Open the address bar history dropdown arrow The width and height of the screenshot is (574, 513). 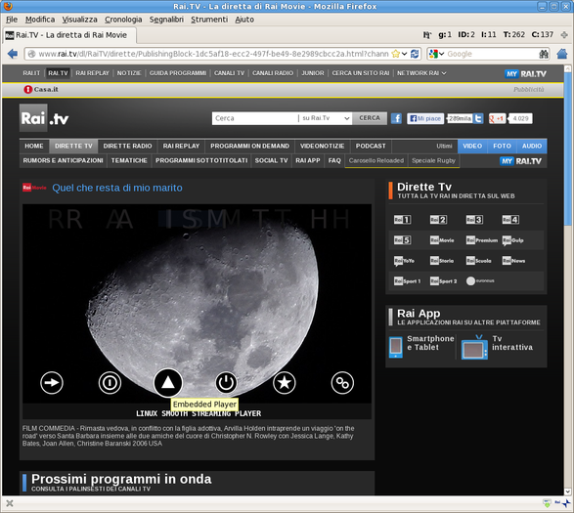coord(405,54)
